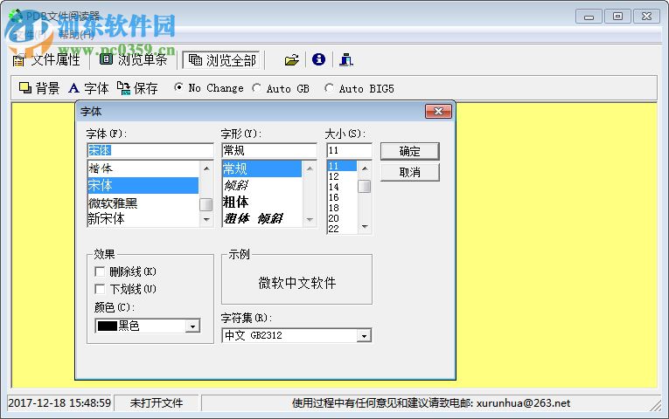Image resolution: width=669 pixels, height=419 pixels.
Task: Click the 字形 style input field
Action: point(269,150)
